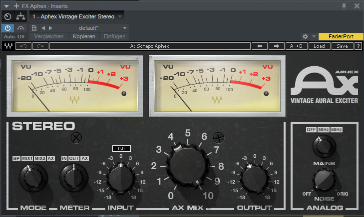Click the MODE selector knob

[x=33, y=178]
